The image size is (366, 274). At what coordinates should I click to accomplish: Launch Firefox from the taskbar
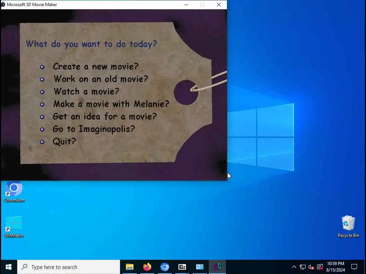[x=147, y=267]
